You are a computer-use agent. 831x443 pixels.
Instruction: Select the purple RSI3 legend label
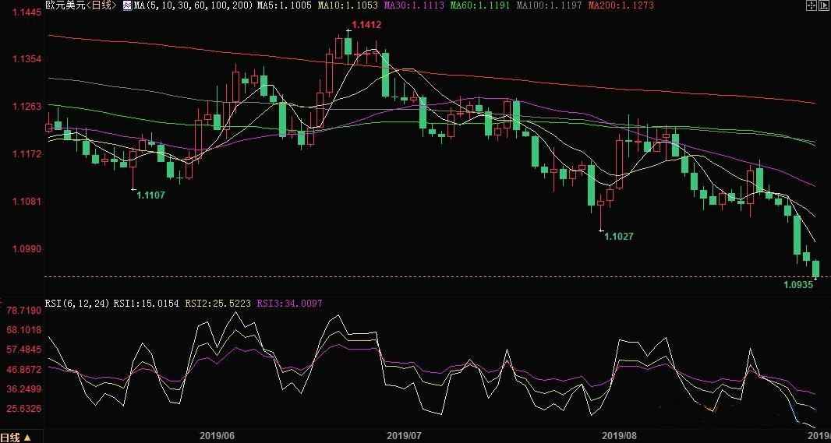point(289,303)
